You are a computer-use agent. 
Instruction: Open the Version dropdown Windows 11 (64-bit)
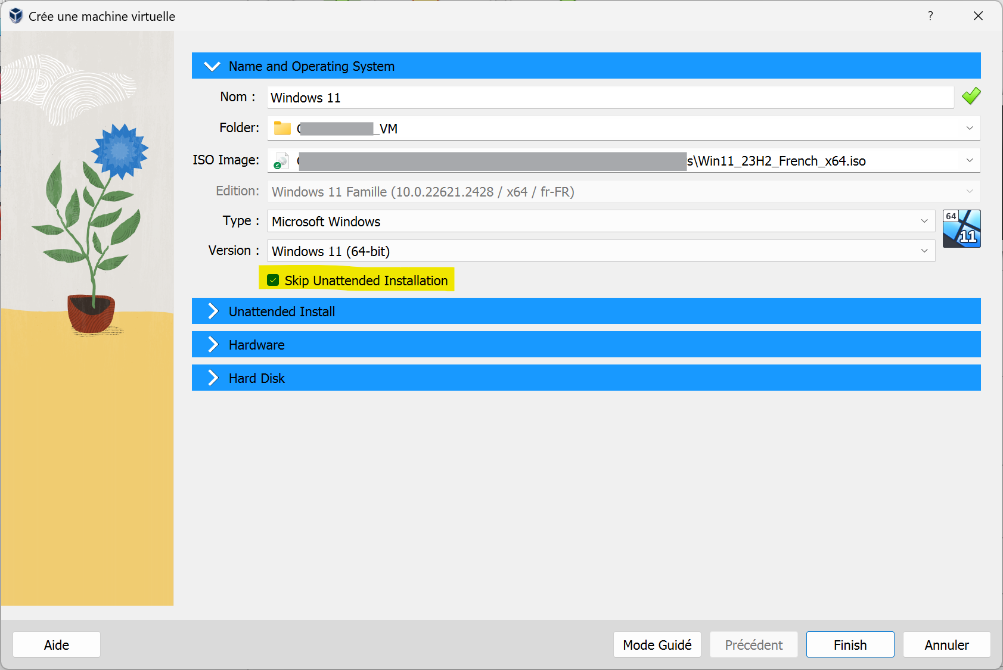924,251
